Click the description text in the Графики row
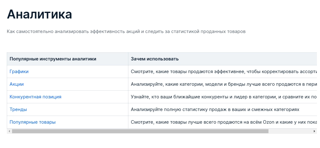 click(222, 72)
